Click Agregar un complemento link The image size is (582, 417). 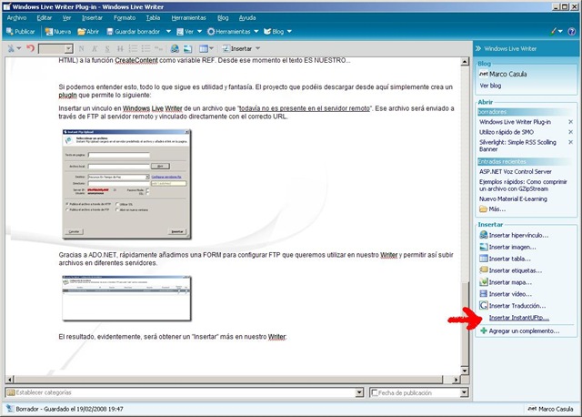point(519,331)
